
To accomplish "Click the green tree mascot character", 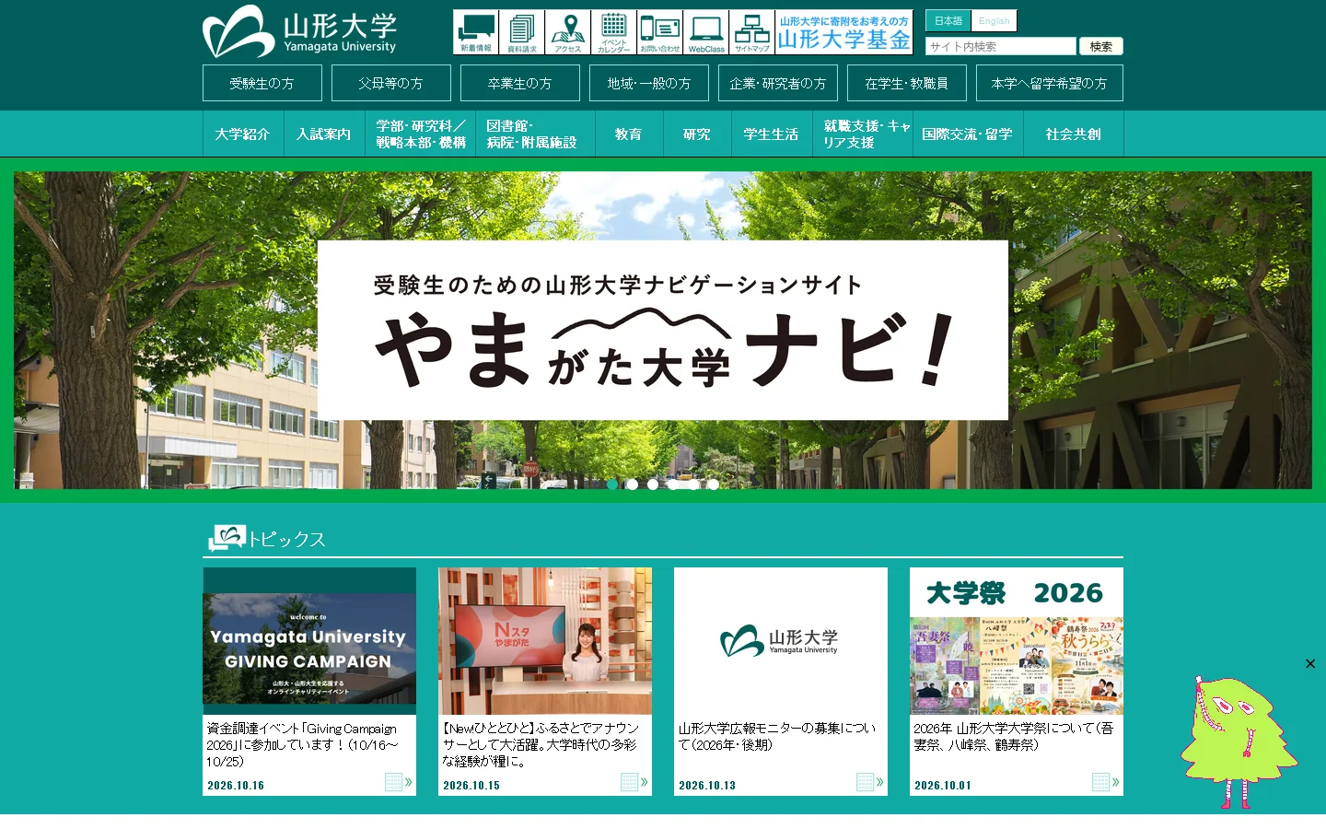I will click(1239, 741).
